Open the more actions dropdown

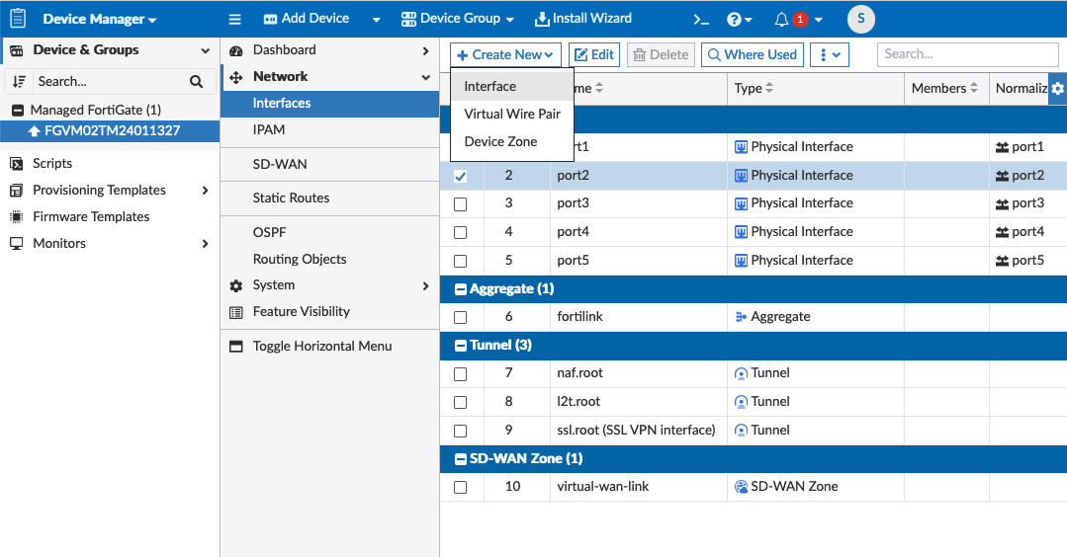(830, 55)
